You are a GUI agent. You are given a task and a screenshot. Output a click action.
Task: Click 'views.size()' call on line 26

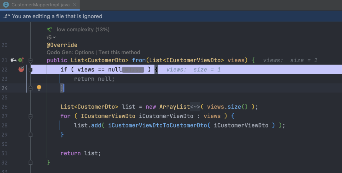click(x=227, y=107)
